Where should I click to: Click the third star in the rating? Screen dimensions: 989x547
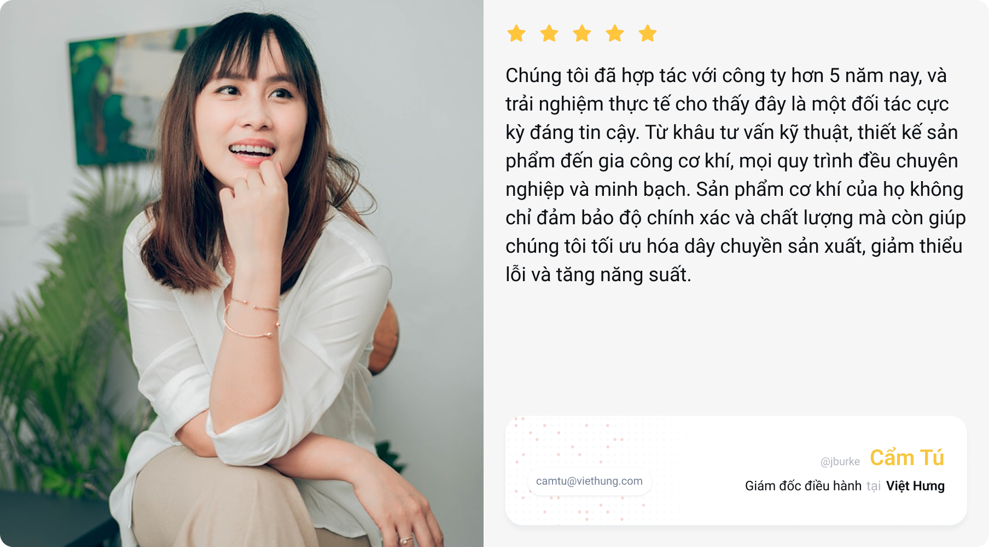pos(582,33)
